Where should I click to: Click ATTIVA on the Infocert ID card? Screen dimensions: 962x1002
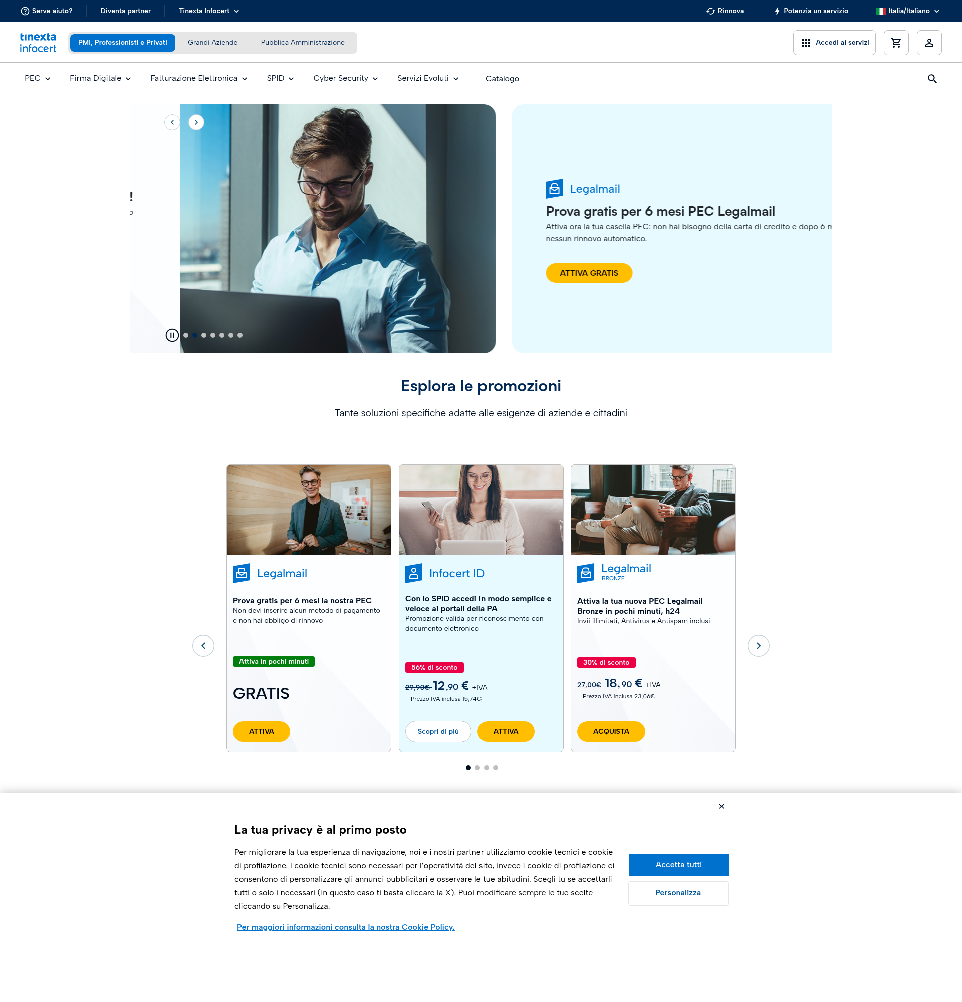click(506, 731)
